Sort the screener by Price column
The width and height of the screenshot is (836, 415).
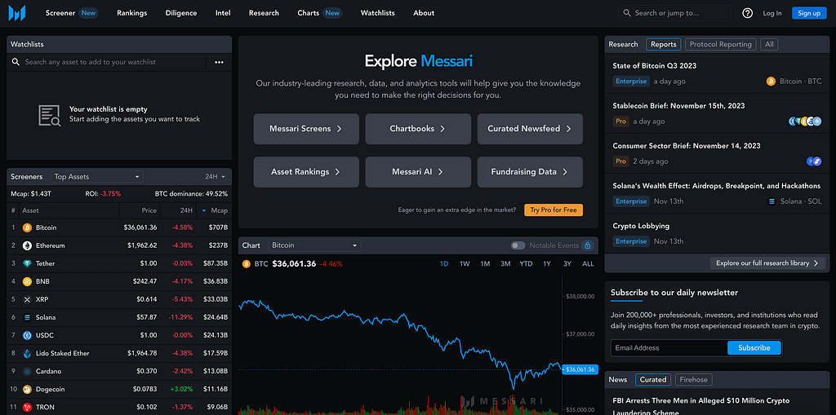click(149, 210)
